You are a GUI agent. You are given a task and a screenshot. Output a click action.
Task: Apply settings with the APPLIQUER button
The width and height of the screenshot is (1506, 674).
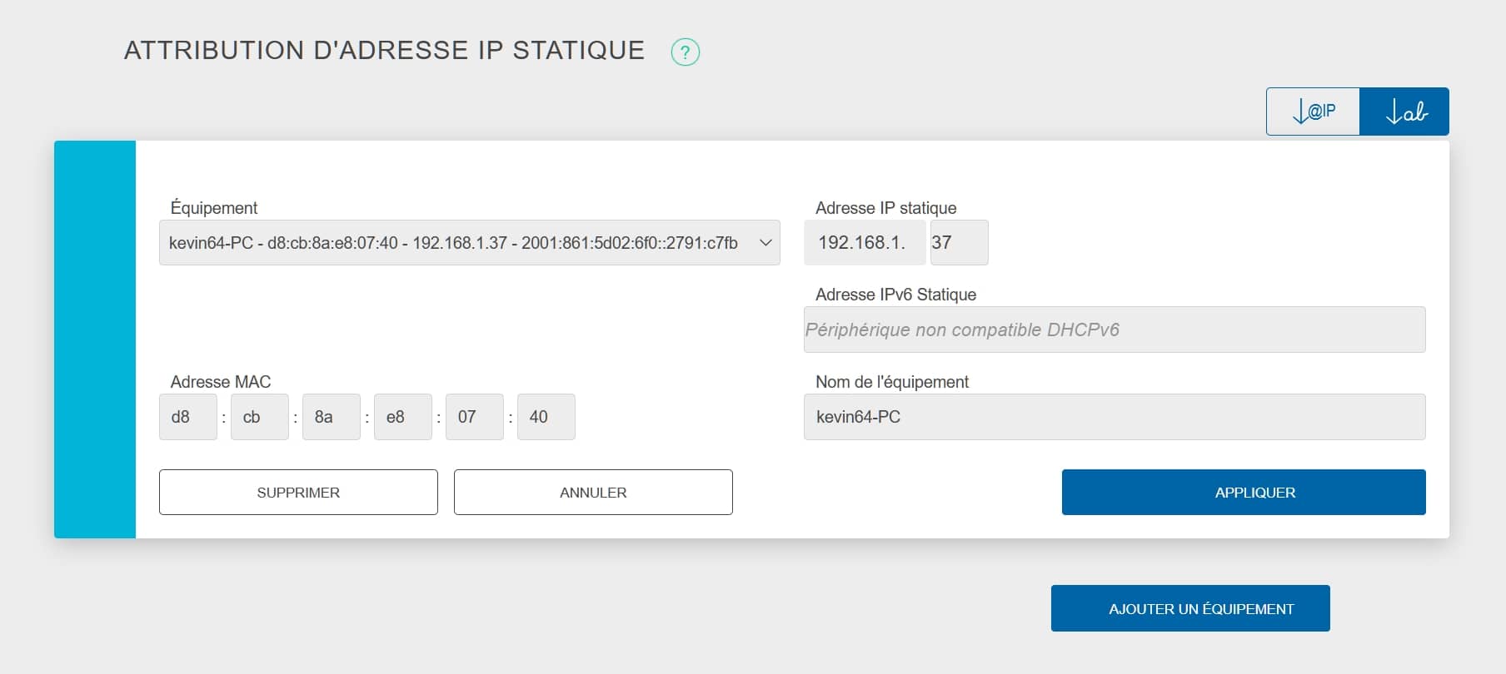click(1243, 493)
